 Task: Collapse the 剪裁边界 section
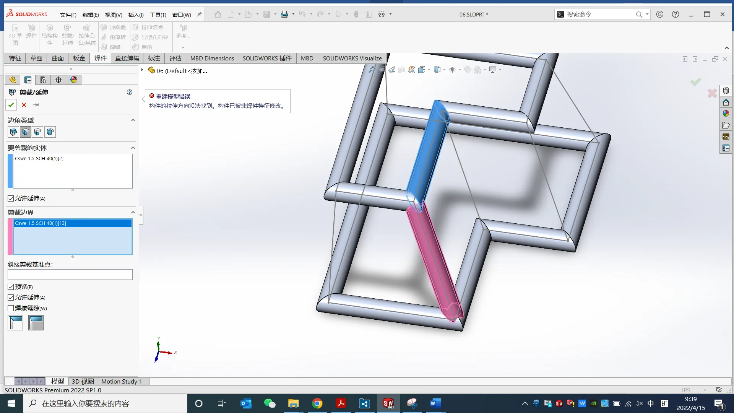(x=133, y=212)
